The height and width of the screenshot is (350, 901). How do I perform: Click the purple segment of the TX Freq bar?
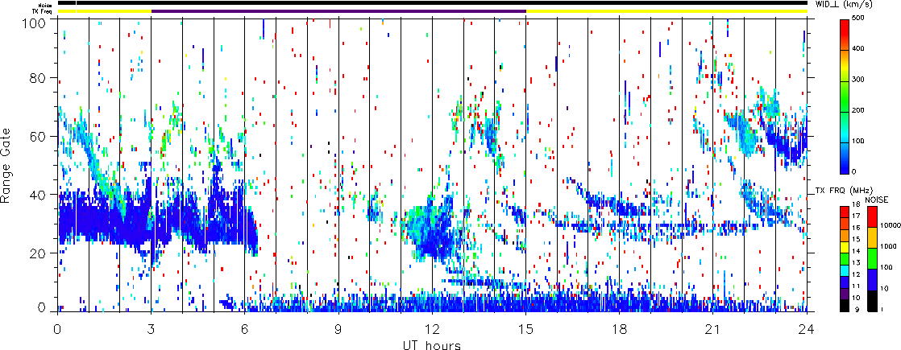[338, 11]
